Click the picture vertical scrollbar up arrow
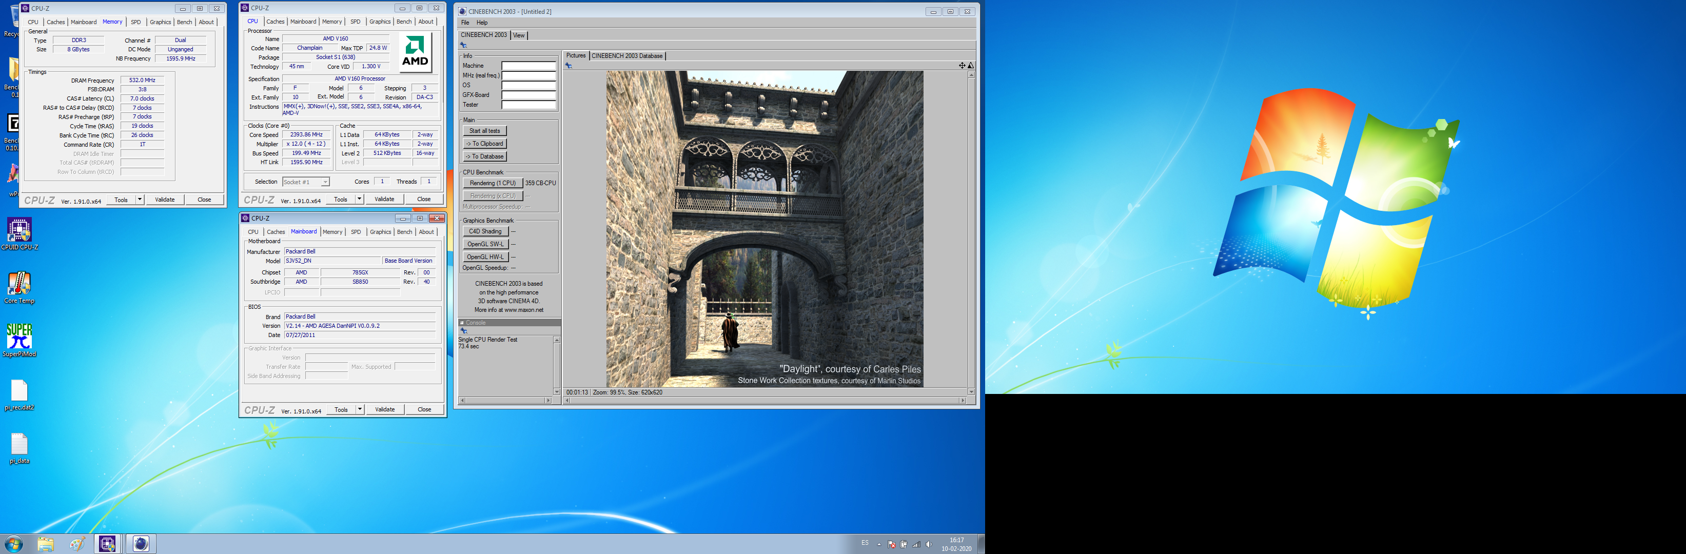The image size is (1686, 554). pos(971,75)
